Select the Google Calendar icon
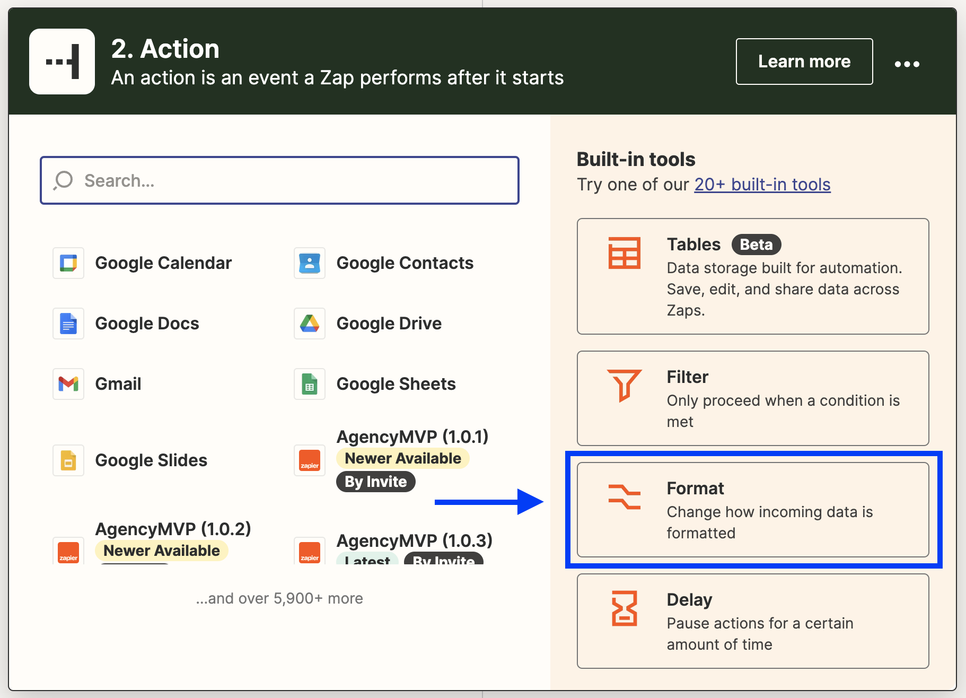This screenshot has width=966, height=698. (x=68, y=263)
